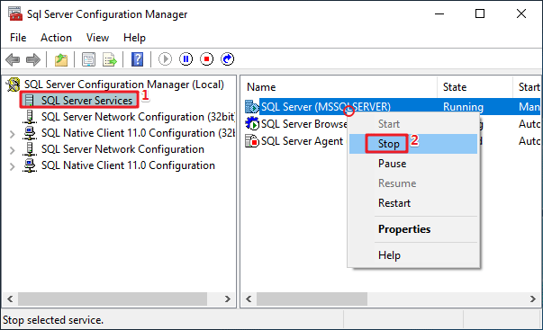Select SQL Server Services tree node

[x=86, y=101]
